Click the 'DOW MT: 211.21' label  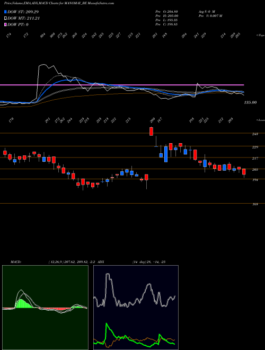coord(23,19)
